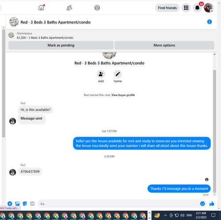Expand the More options button
This screenshot has width=221, height=220.
click(x=164, y=45)
